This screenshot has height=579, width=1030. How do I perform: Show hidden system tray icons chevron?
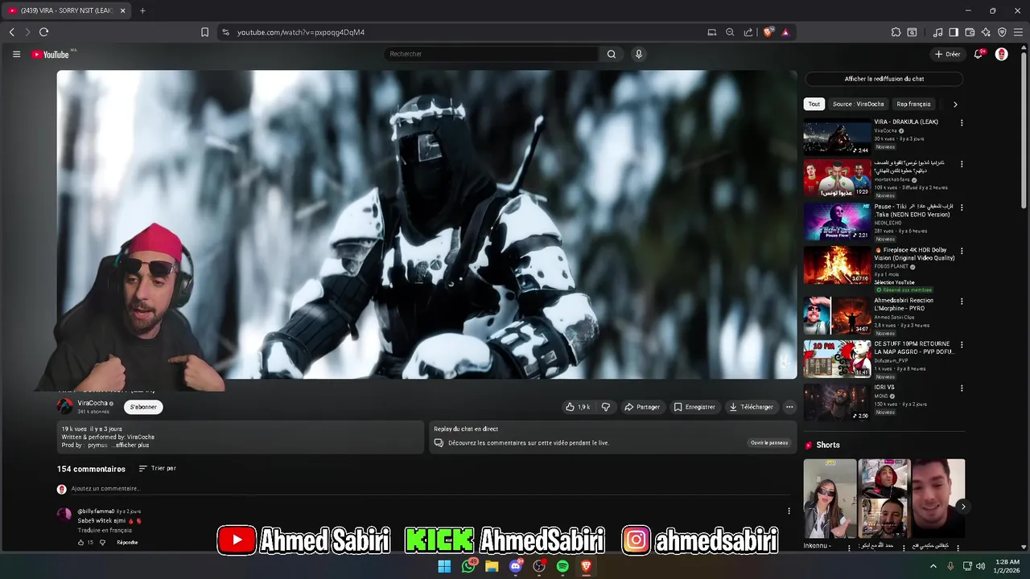tap(933, 566)
